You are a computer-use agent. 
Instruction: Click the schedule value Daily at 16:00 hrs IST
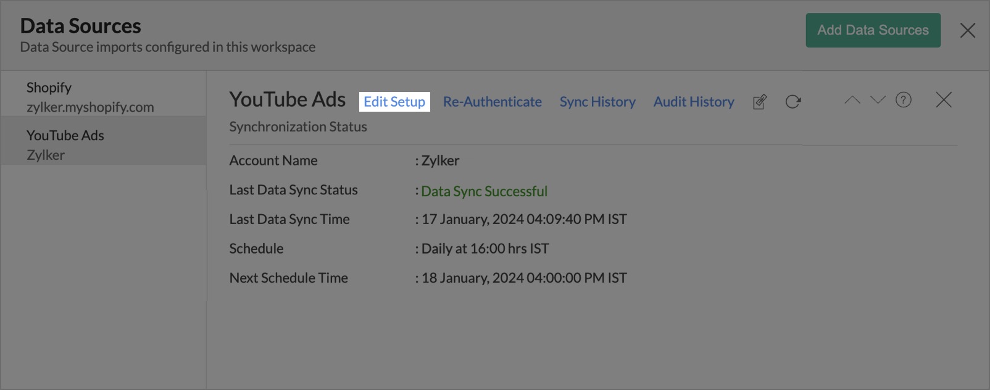point(485,249)
